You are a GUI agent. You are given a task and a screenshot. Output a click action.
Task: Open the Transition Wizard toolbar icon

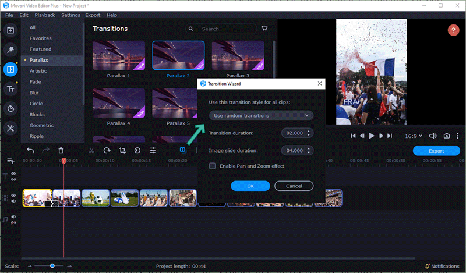[183, 150]
